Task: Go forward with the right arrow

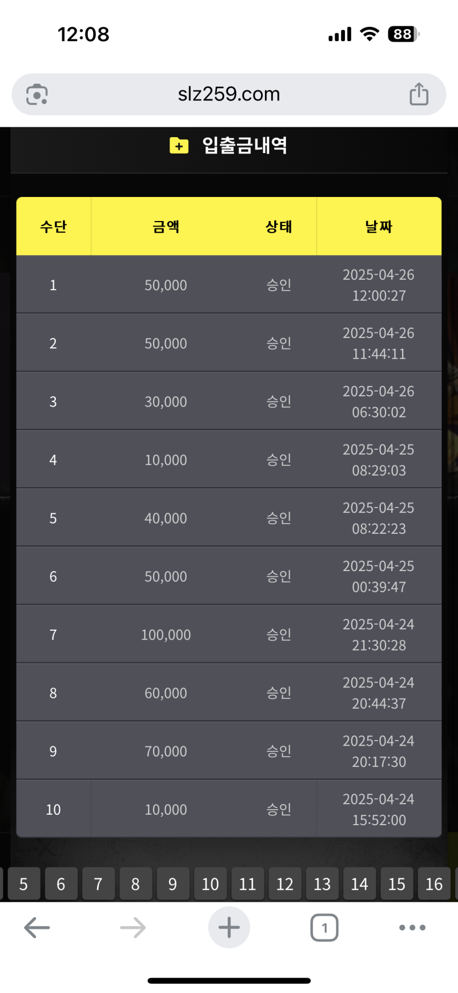Action: [133, 928]
